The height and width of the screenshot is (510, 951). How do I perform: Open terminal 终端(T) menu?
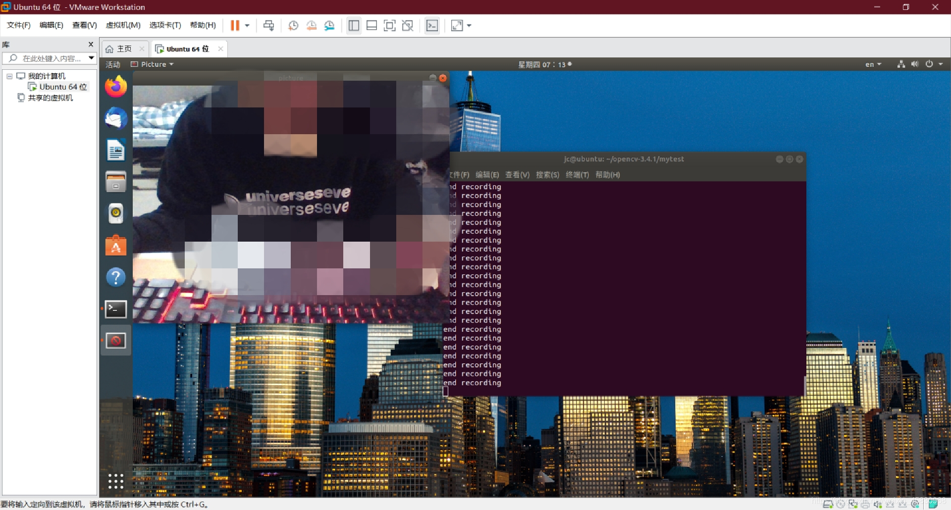(x=578, y=175)
